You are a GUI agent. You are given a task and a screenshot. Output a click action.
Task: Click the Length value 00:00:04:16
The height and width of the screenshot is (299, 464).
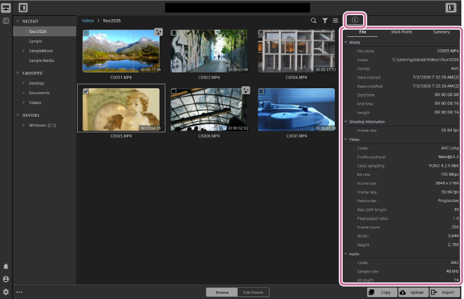tap(447, 113)
